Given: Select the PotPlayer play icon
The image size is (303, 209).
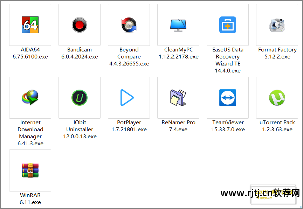Looking at the screenshot, I should [127, 98].
